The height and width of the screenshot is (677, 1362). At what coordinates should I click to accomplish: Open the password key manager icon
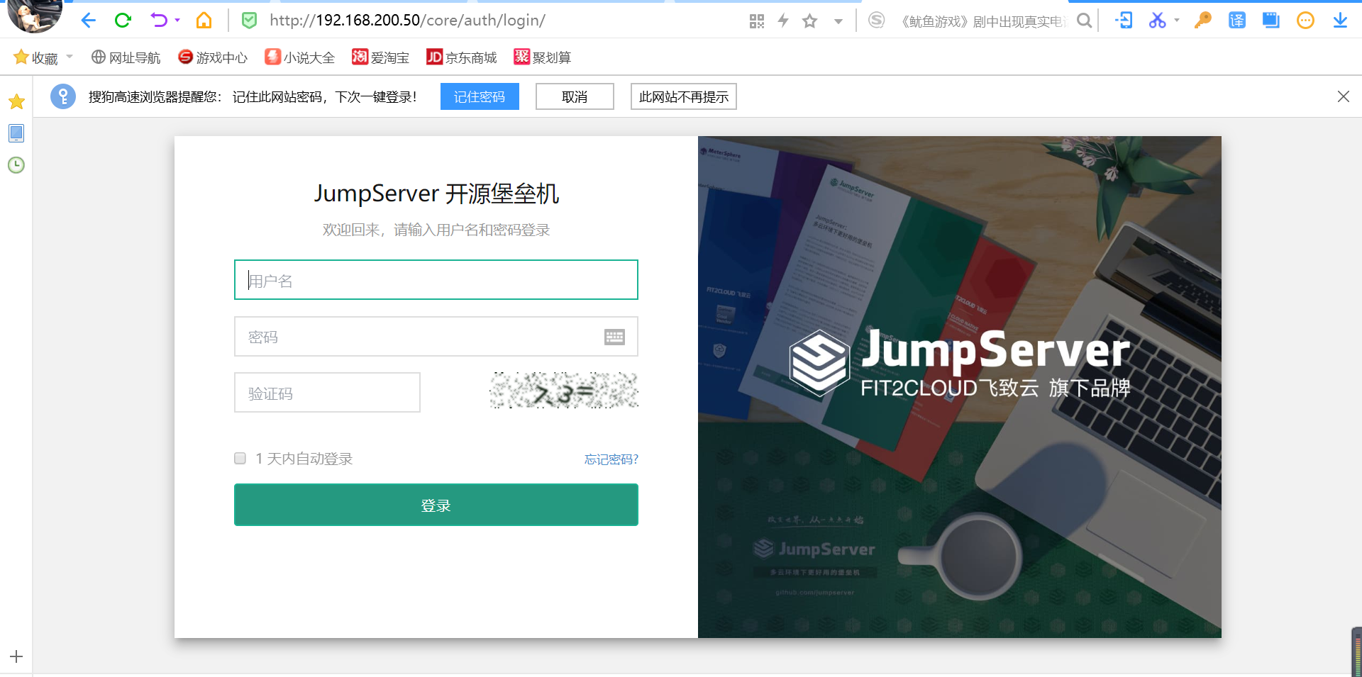pos(1202,21)
